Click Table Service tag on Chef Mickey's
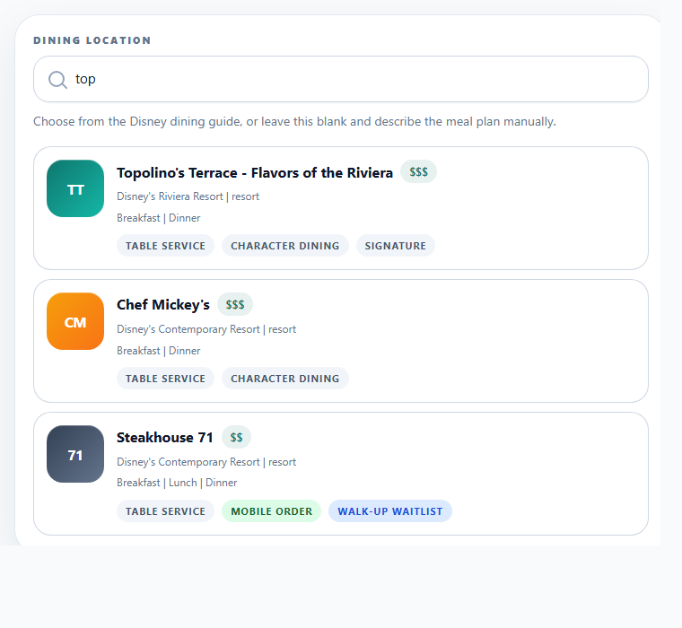Image resolution: width=682 pixels, height=628 pixels. [165, 379]
